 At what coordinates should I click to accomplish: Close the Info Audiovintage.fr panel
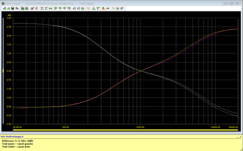click(x=240, y=137)
